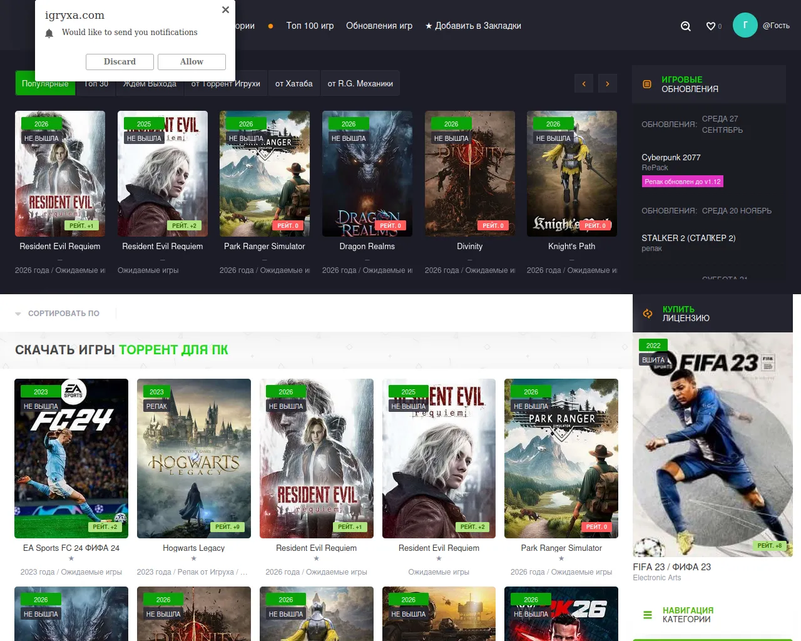
Task: Close the notification permission popup
Action: pyautogui.click(x=225, y=9)
